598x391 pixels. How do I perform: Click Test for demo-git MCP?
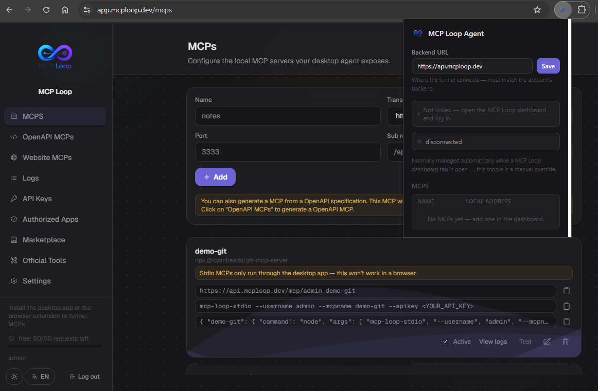click(x=525, y=342)
